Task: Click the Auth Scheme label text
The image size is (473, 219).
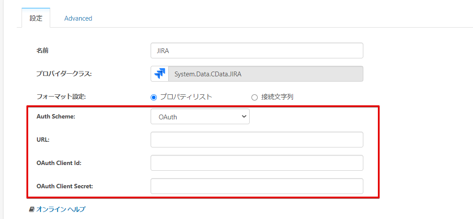Action: [x=56, y=117]
